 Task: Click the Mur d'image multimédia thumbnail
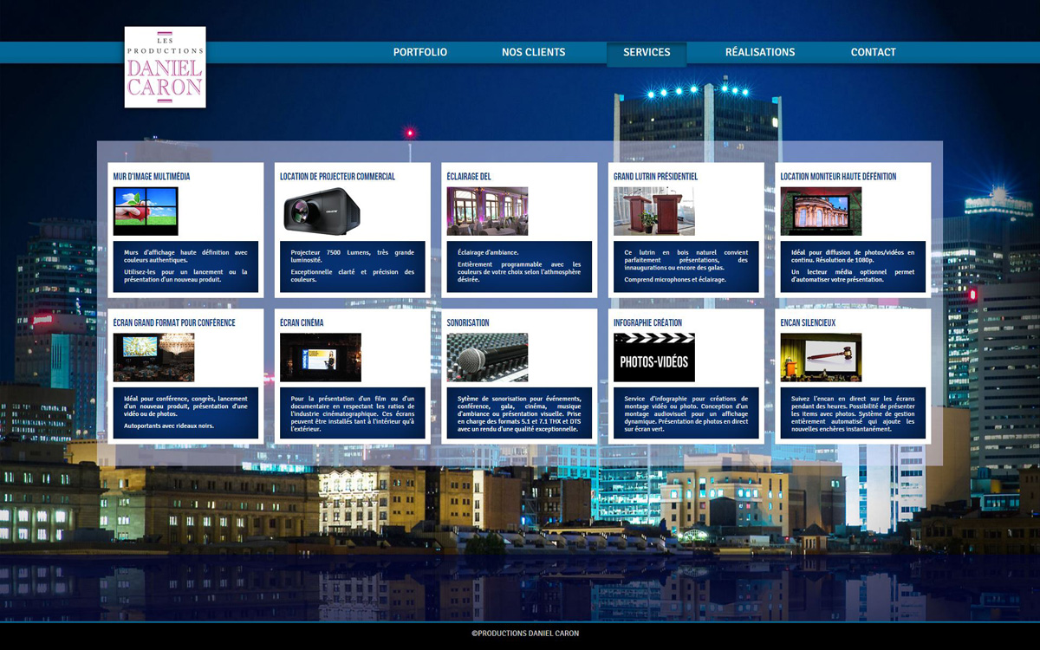tap(146, 211)
